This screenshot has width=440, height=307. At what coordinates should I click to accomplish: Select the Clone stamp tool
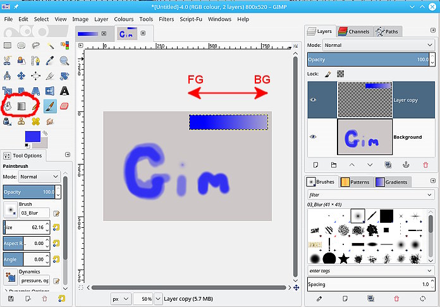coord(21,122)
